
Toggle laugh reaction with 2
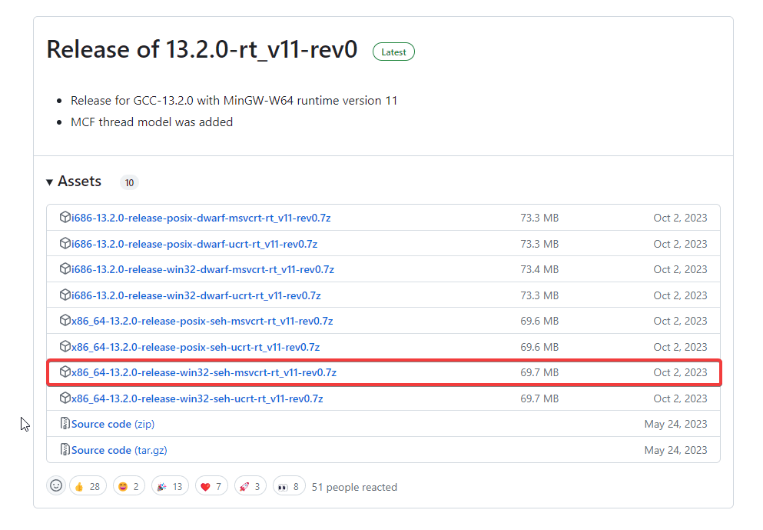pos(129,487)
